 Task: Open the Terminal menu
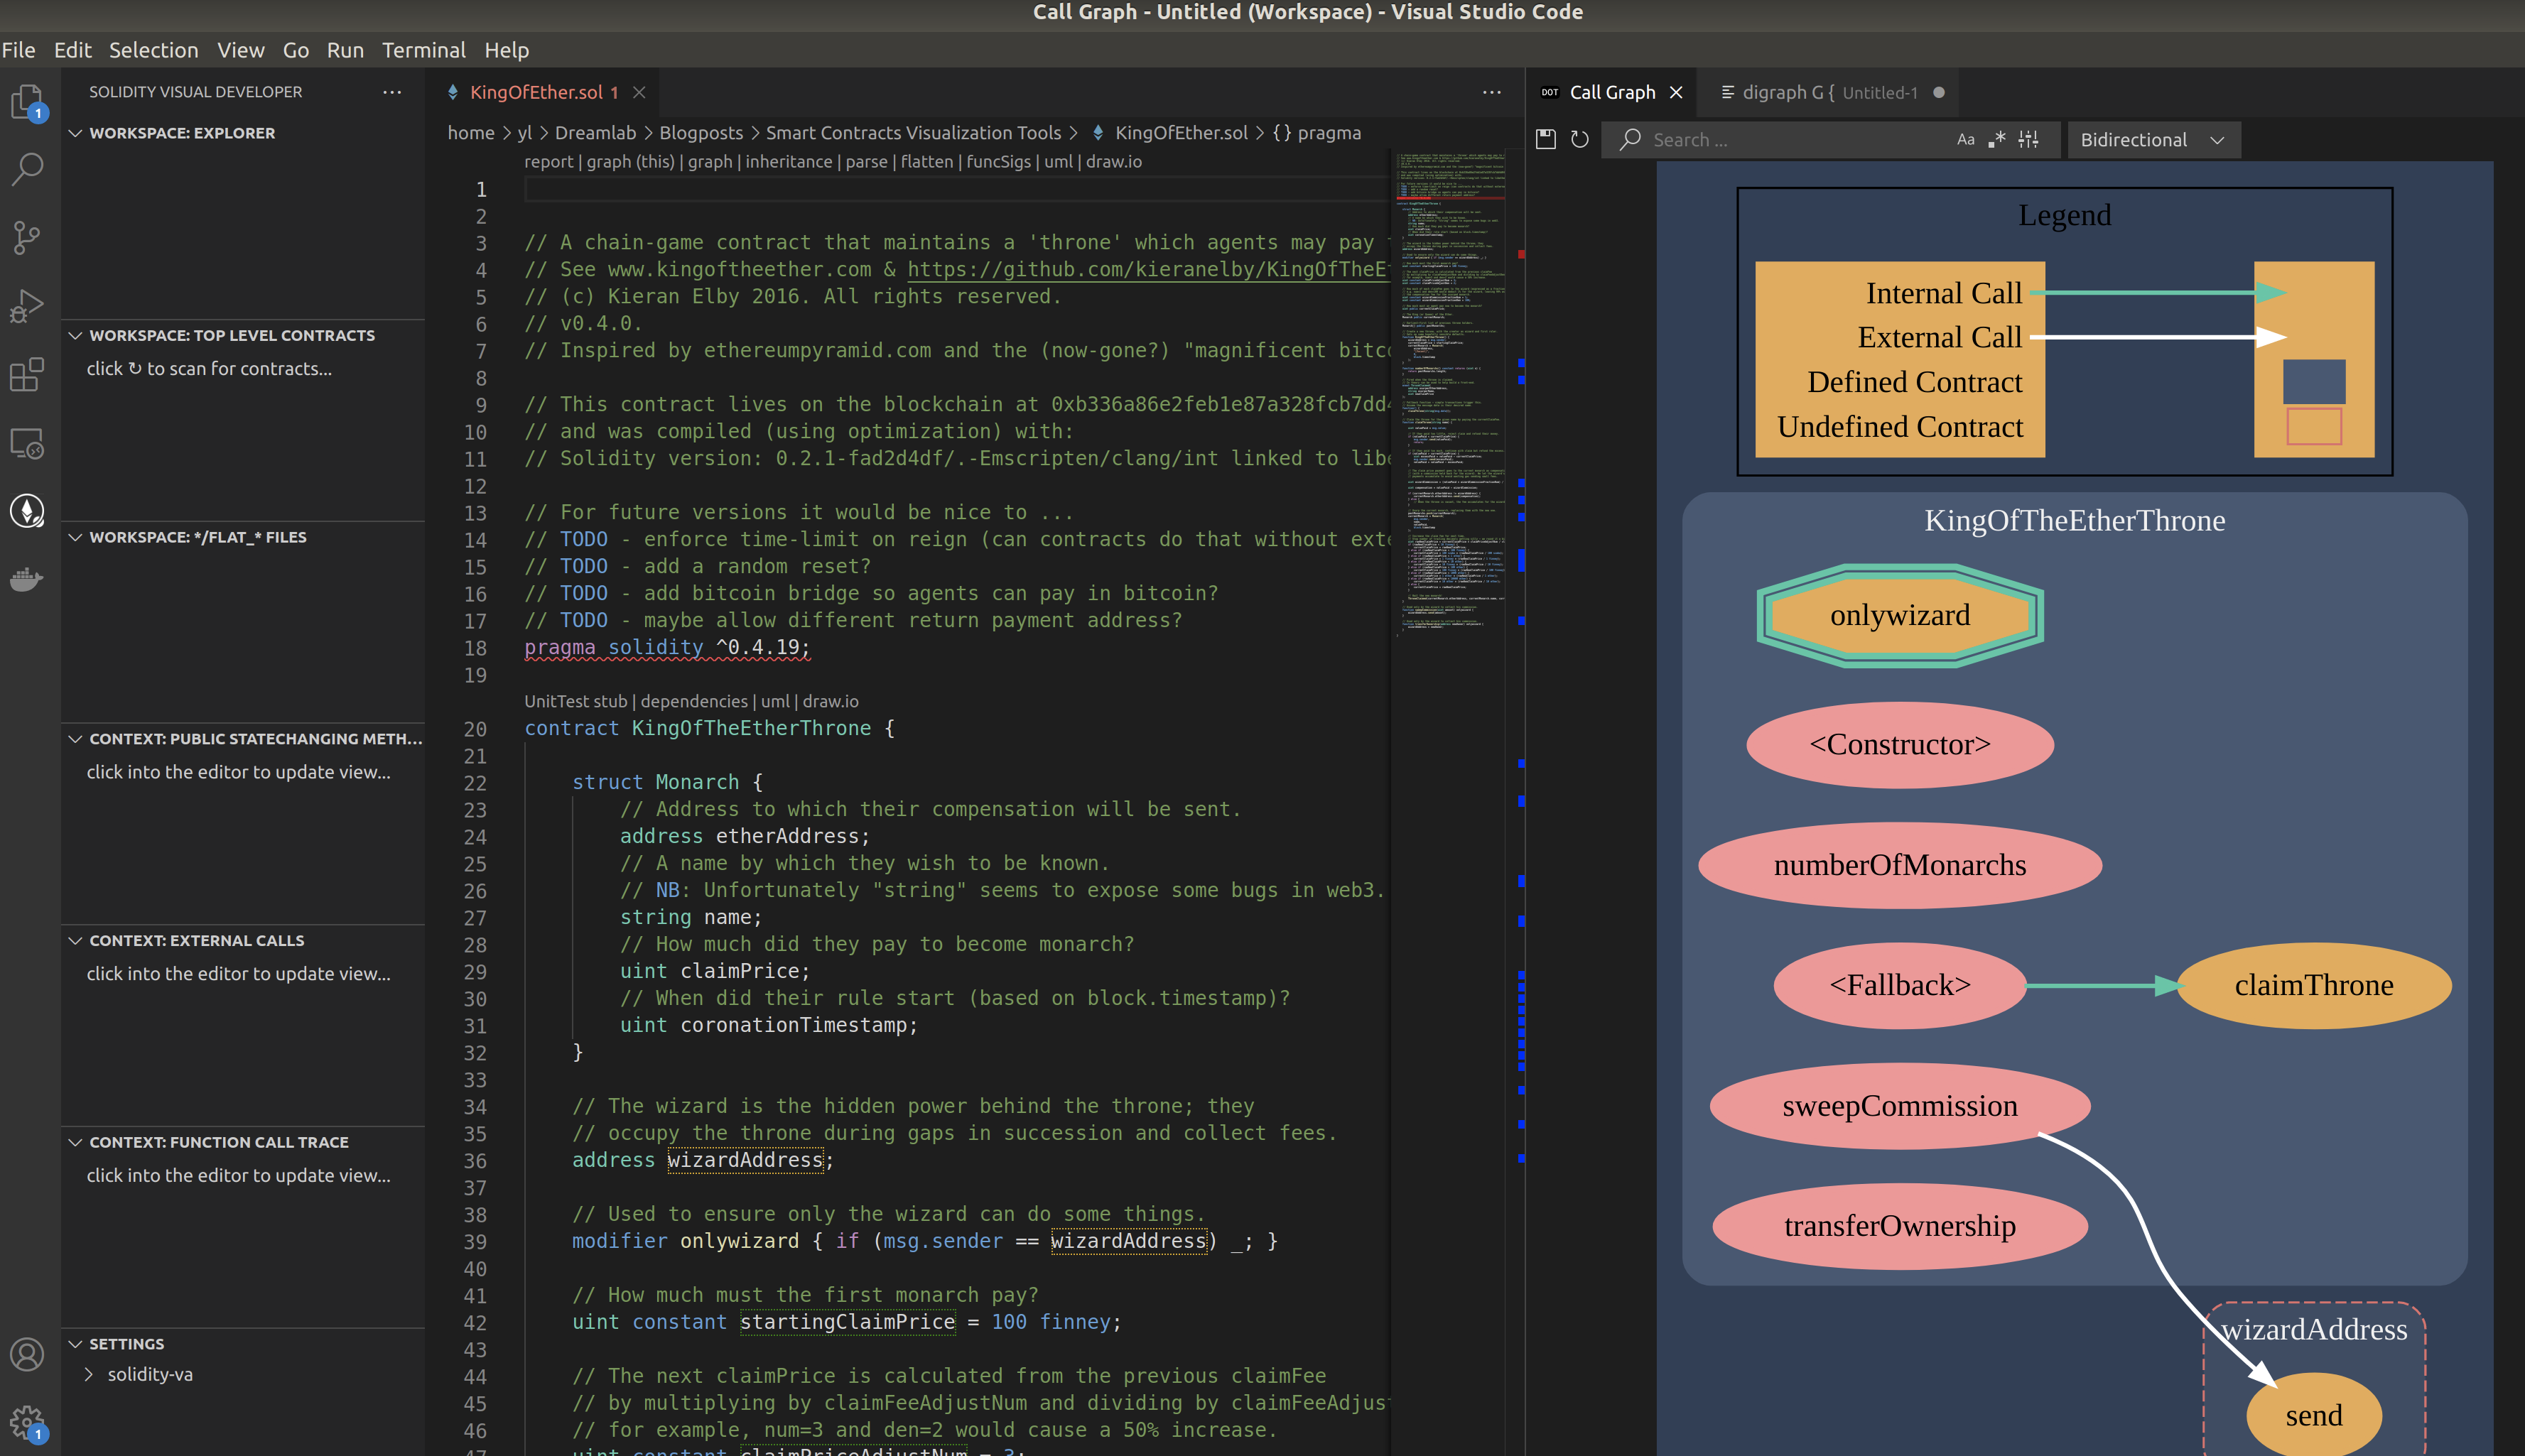pyautogui.click(x=424, y=50)
